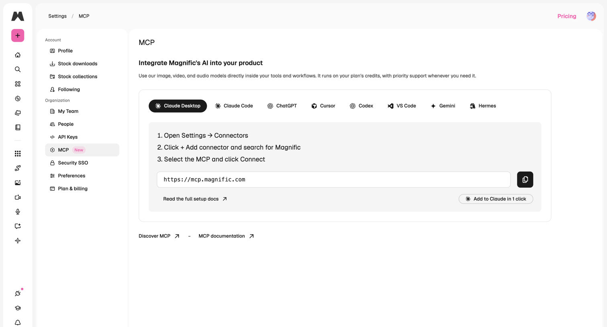Switch to the Hermes tab
The height and width of the screenshot is (327, 607).
[x=483, y=106]
